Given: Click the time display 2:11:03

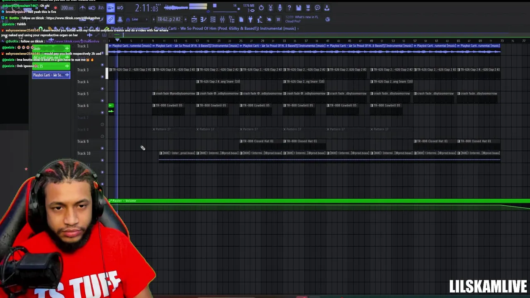Looking at the screenshot, I should pyautogui.click(x=146, y=8).
